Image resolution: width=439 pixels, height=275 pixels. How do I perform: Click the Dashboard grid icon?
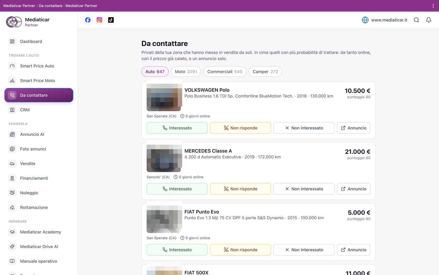(x=12, y=41)
